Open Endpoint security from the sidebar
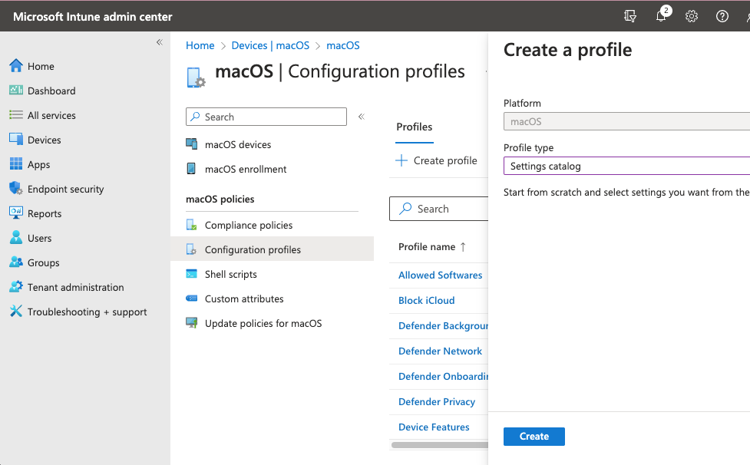 [65, 189]
